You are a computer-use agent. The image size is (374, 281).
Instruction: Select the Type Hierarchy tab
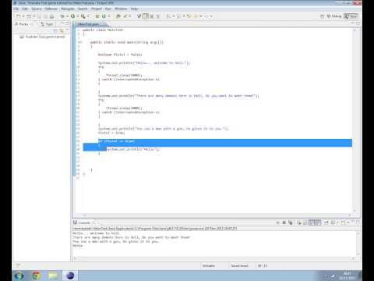click(47, 24)
